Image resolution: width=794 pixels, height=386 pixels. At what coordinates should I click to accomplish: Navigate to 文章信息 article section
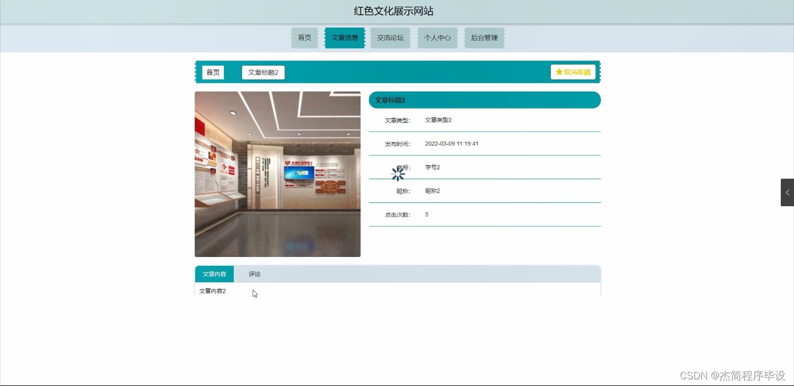(x=345, y=37)
